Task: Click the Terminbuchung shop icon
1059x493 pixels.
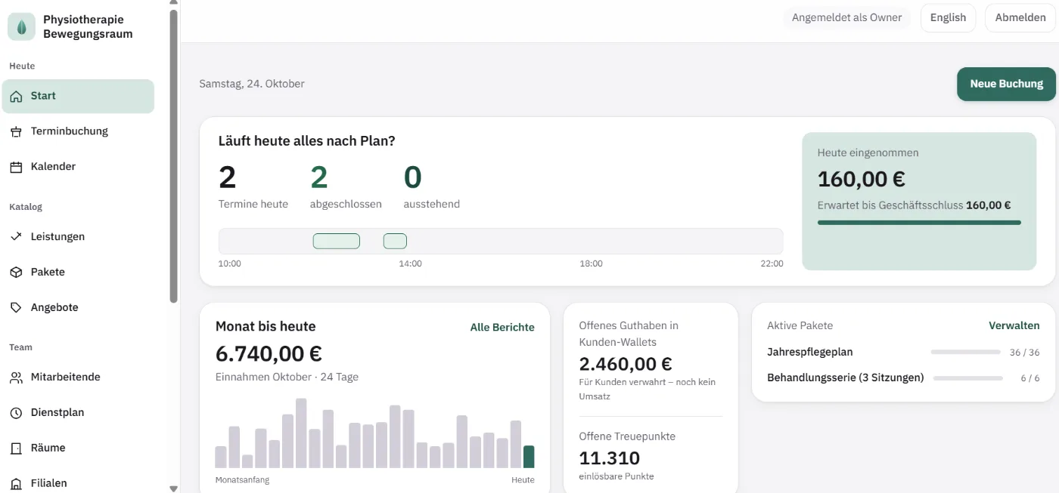Action: tap(16, 131)
